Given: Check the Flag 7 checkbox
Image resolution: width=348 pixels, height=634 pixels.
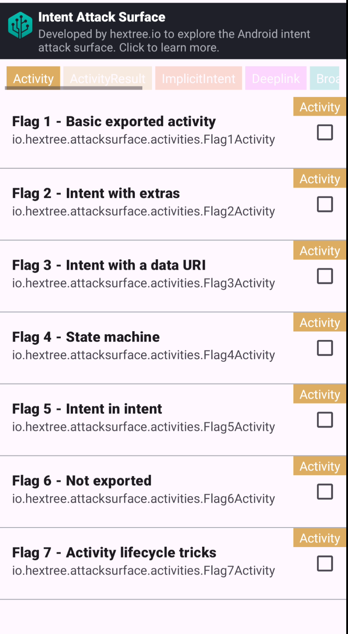Looking at the screenshot, I should [325, 564].
